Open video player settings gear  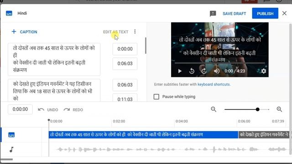coord(264,71)
